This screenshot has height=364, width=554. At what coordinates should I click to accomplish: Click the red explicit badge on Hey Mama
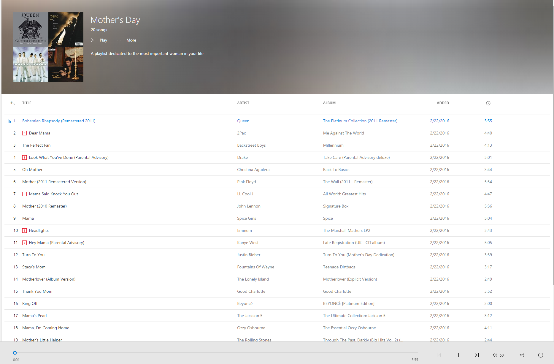coord(25,243)
